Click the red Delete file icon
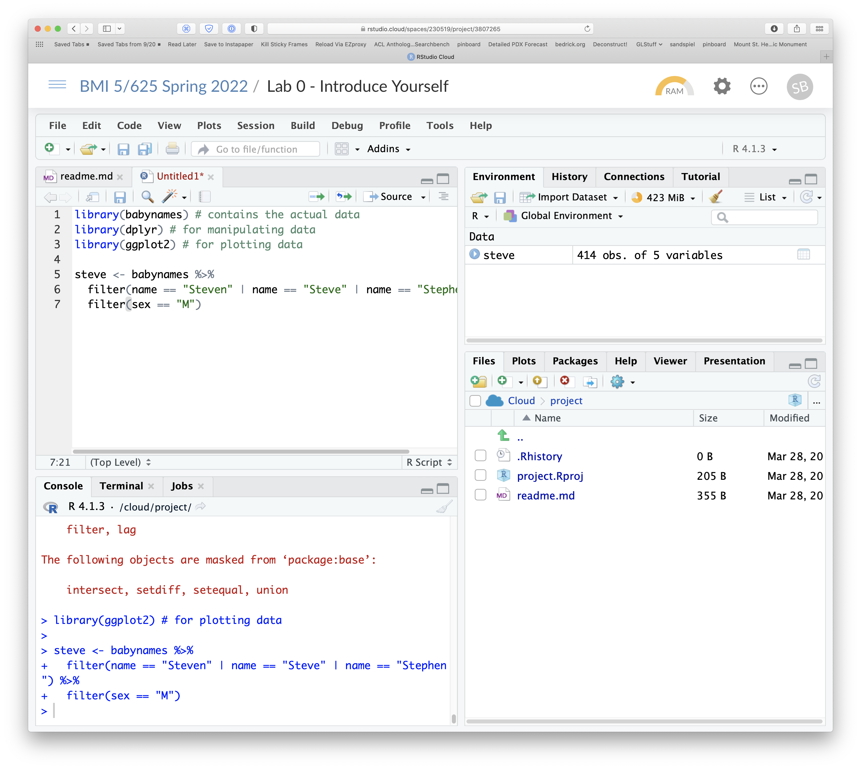This screenshot has height=769, width=861. pyautogui.click(x=565, y=381)
